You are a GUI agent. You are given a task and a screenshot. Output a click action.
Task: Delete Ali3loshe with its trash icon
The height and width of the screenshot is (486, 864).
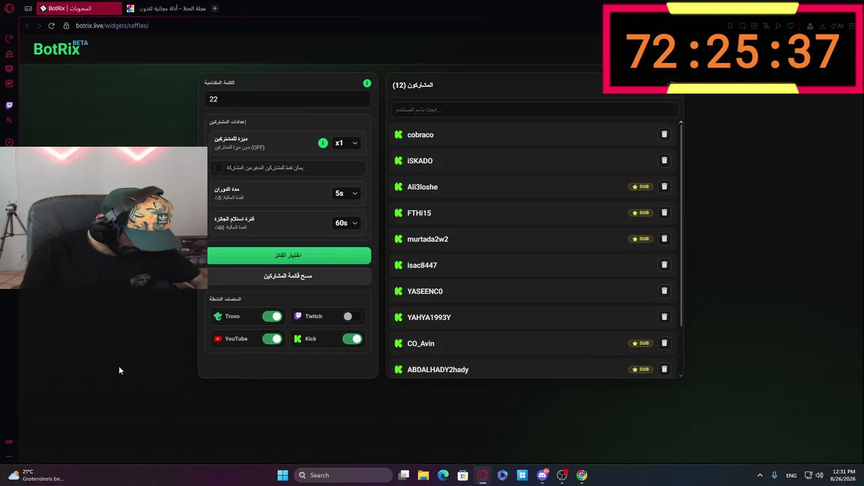point(664,186)
